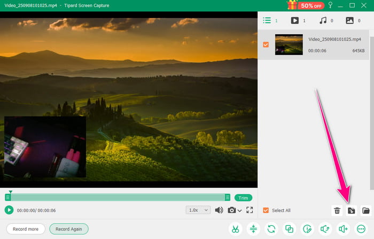This screenshot has height=239, width=374.
Task: Click the scissors cut tool icon
Action: coord(235,229)
